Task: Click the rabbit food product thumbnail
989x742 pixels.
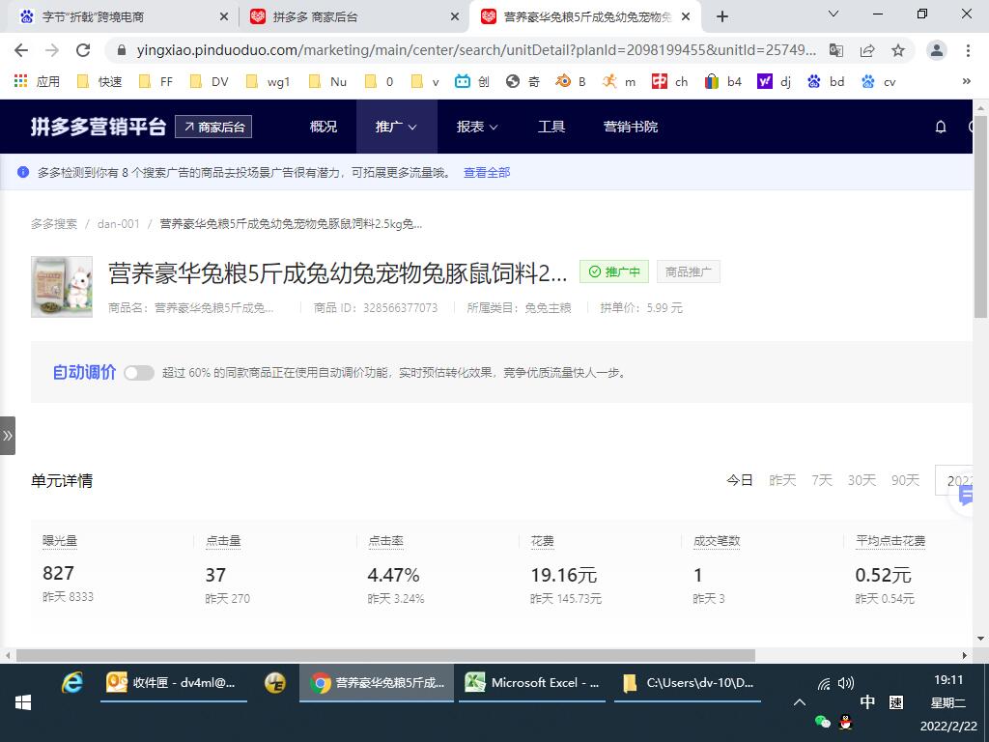Action: pyautogui.click(x=62, y=286)
